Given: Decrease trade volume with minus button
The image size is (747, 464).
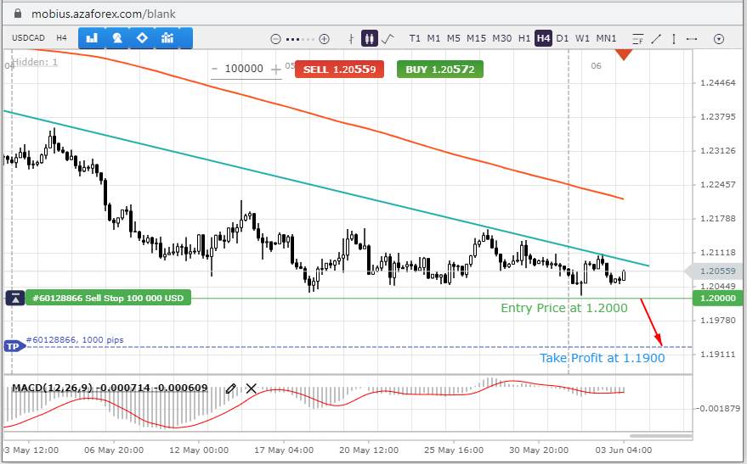Looking at the screenshot, I should point(215,70).
